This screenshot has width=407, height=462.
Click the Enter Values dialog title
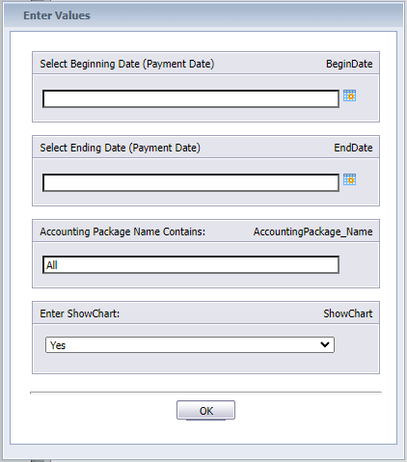[57, 15]
